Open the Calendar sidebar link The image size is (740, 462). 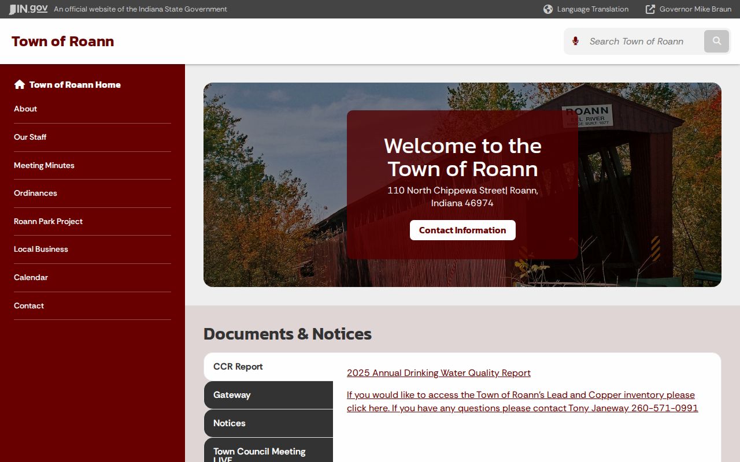pos(92,278)
